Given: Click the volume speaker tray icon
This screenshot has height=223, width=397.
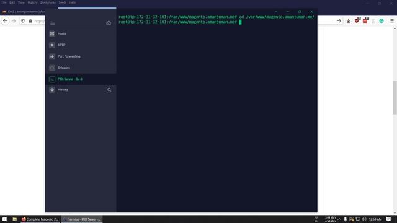Looking at the screenshot, I should coord(364,219).
